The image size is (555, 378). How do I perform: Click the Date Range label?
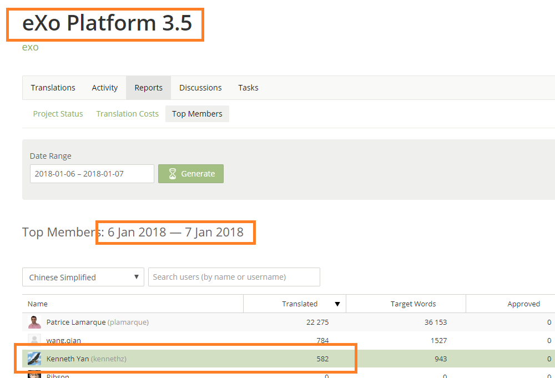51,156
